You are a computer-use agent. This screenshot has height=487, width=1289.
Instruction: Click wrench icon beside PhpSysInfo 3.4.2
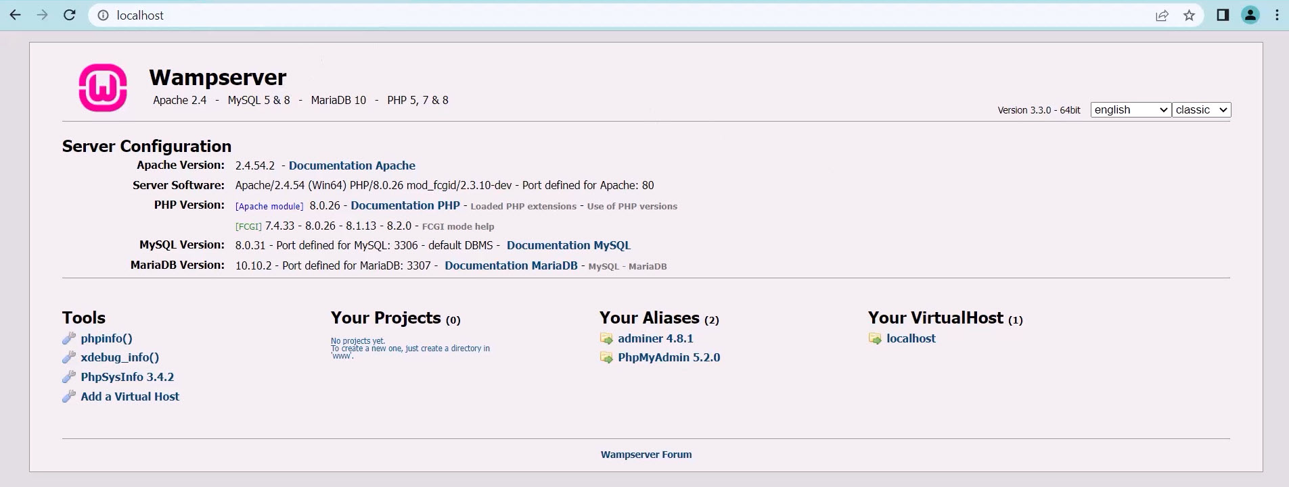tap(68, 377)
